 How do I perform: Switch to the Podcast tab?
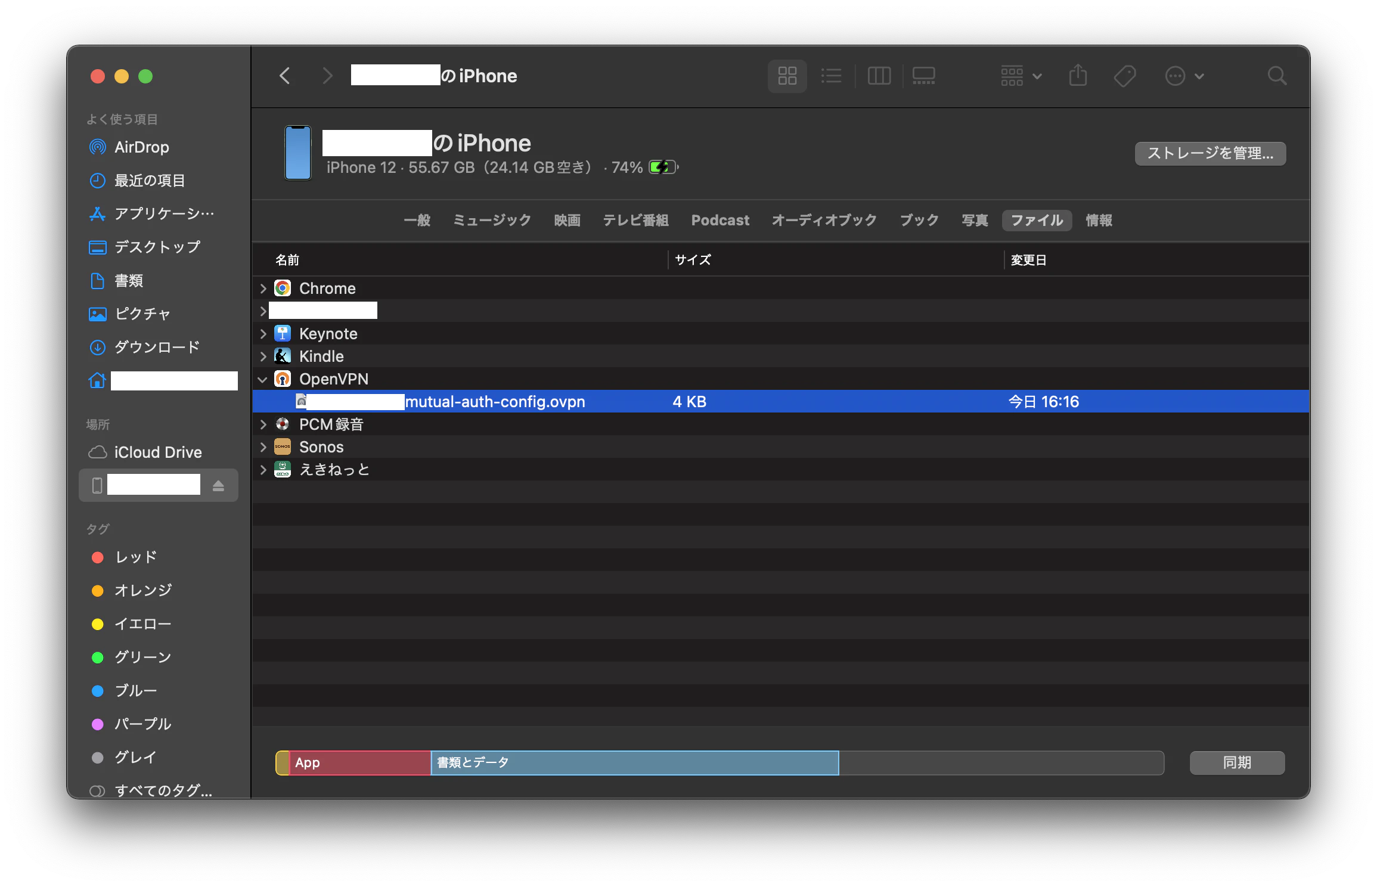coord(720,221)
